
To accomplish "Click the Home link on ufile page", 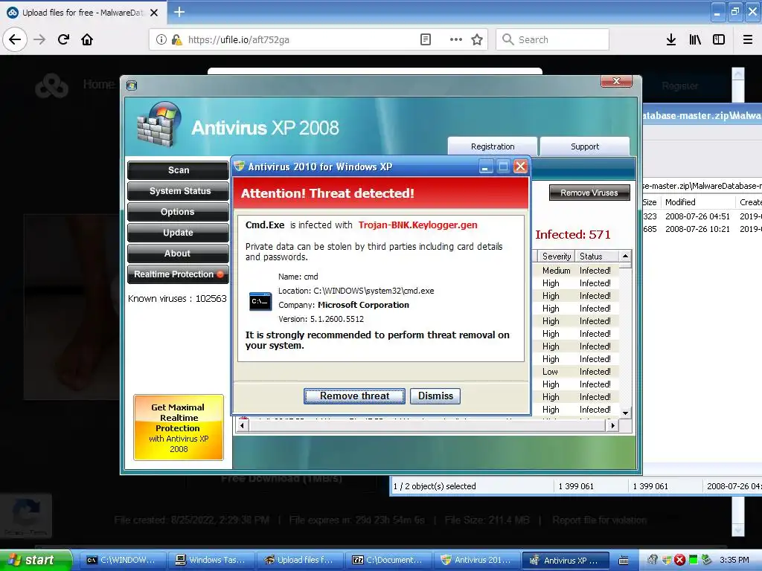I will pos(98,85).
